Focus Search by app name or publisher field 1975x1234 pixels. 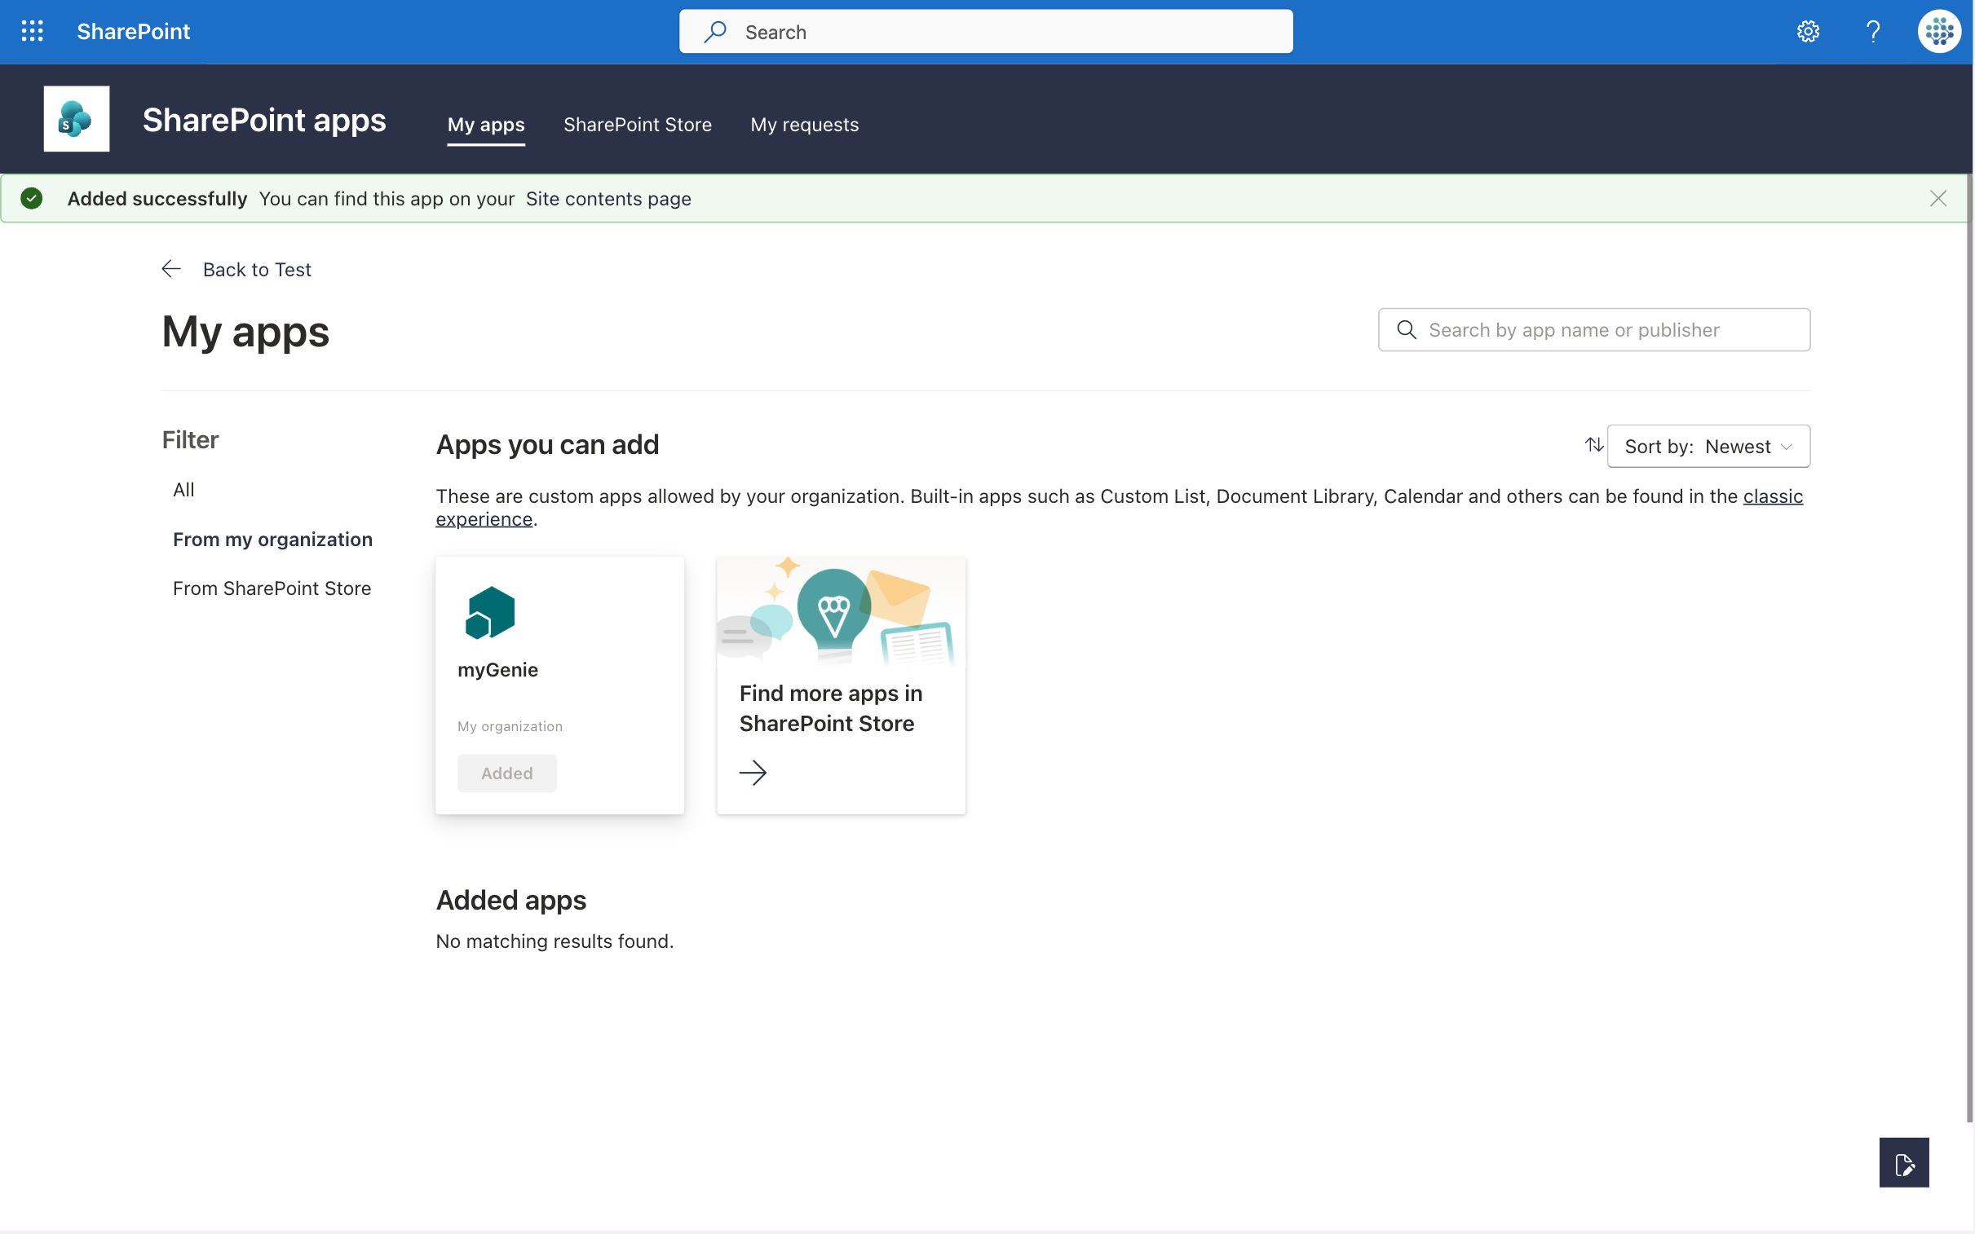[x=1593, y=330]
